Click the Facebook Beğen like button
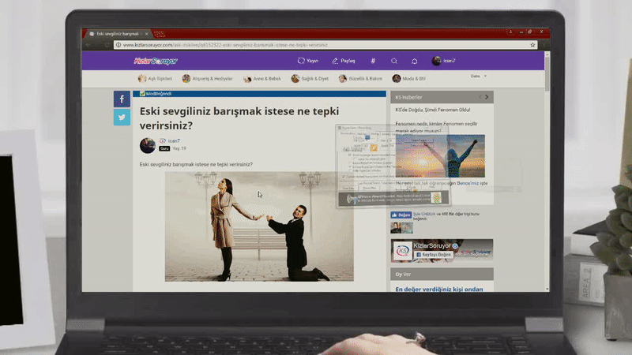Image resolution: width=632 pixels, height=355 pixels. point(401,215)
